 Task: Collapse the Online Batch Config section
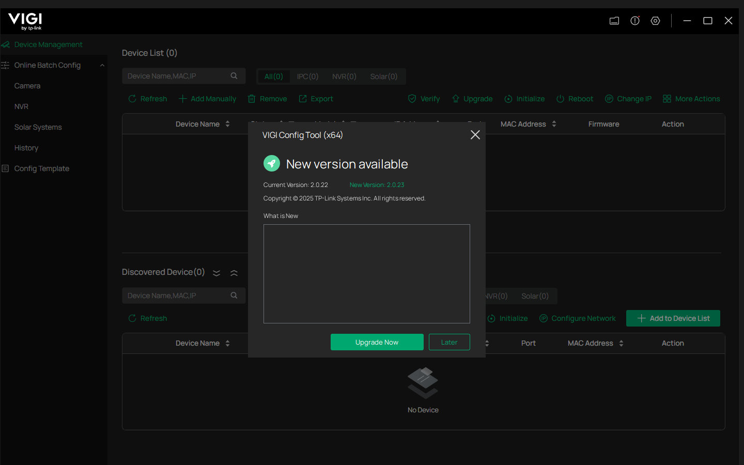click(102, 65)
